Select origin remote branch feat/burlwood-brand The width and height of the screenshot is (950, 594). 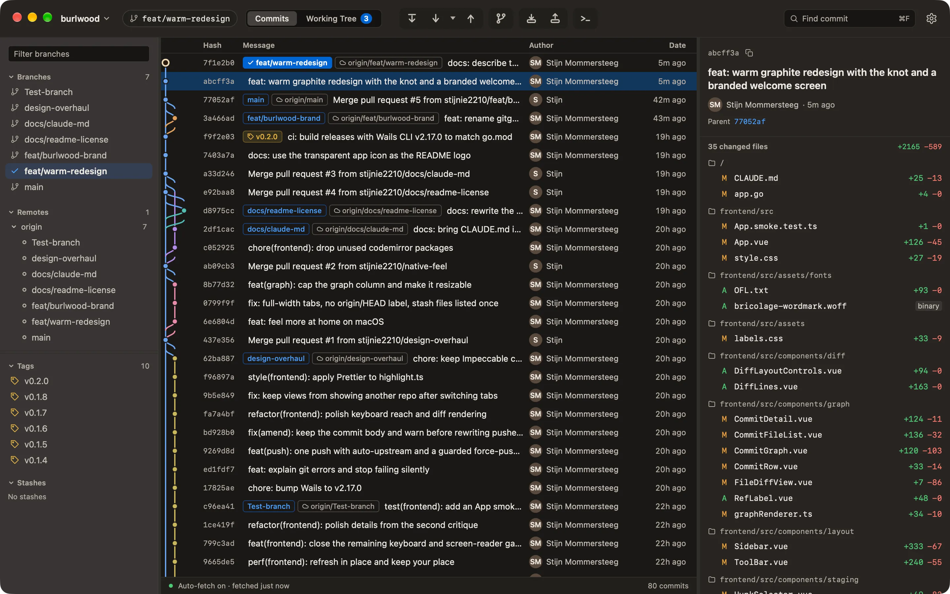pyautogui.click(x=79, y=306)
